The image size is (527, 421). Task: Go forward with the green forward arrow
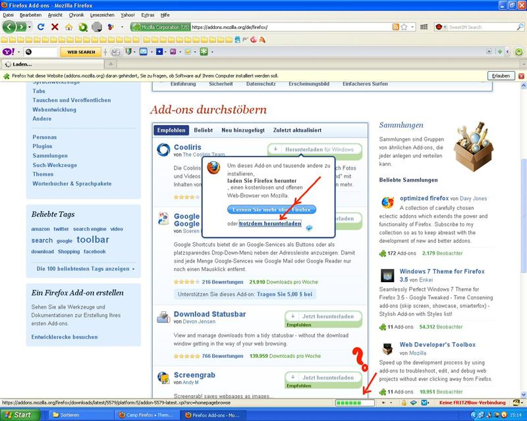click(x=21, y=27)
